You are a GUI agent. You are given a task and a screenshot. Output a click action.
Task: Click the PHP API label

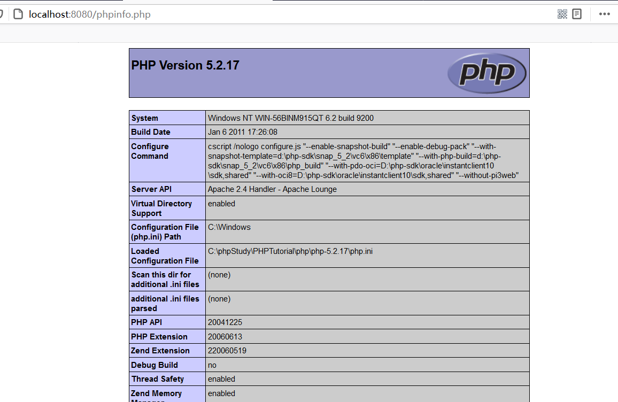coord(146,322)
